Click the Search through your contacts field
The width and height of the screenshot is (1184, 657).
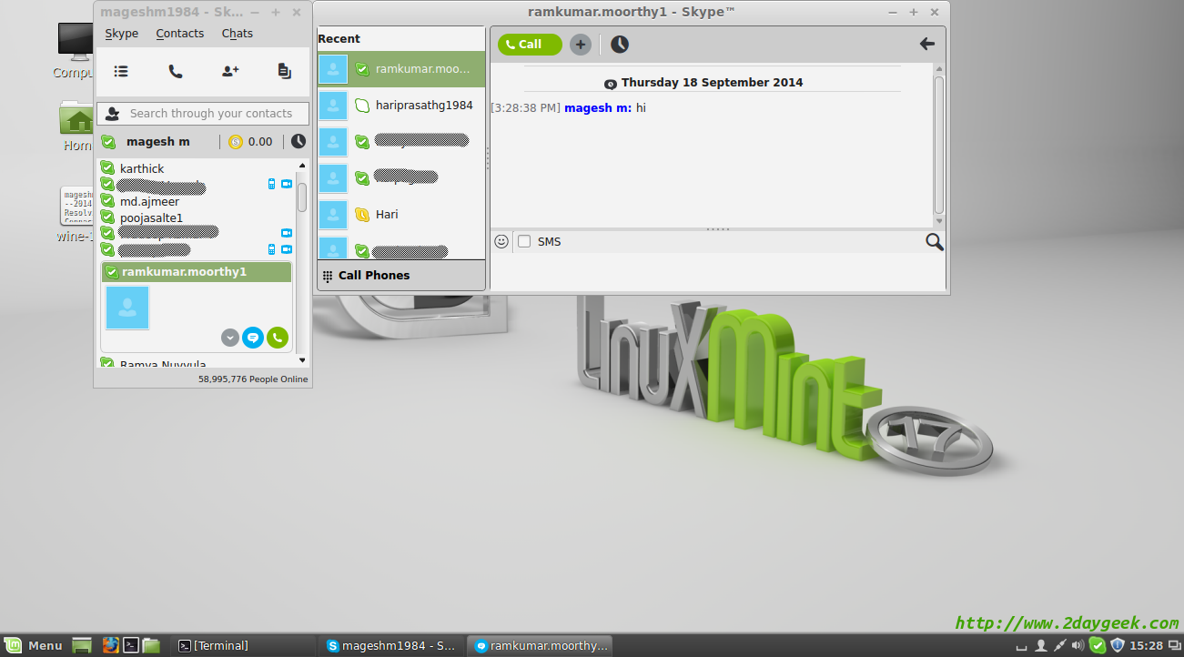click(x=210, y=114)
